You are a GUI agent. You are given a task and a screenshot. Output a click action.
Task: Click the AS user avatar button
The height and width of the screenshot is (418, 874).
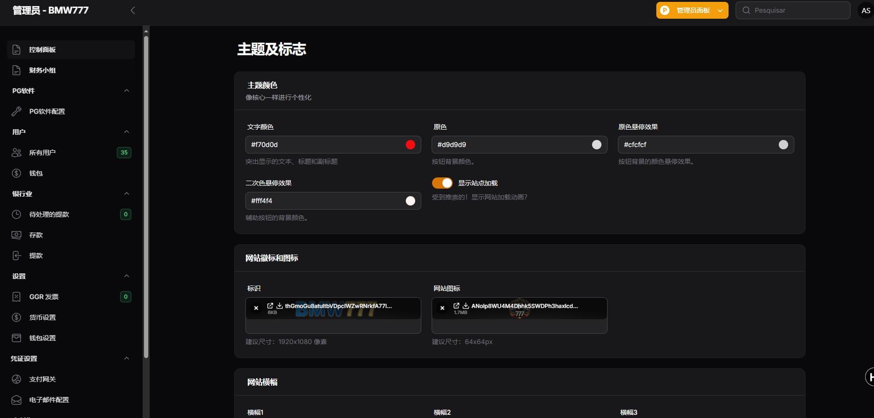coord(866,10)
